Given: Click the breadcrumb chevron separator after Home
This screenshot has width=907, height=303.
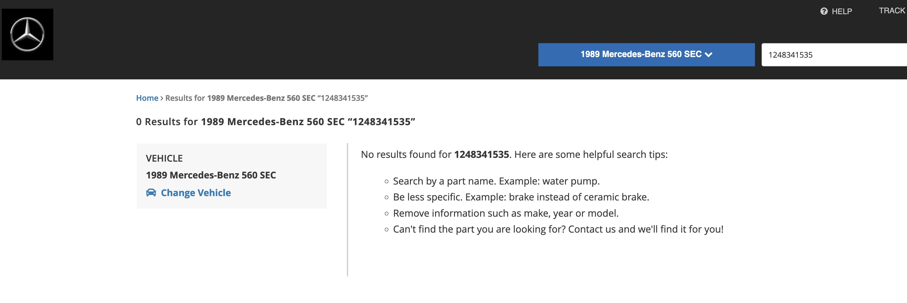Looking at the screenshot, I should tap(162, 98).
